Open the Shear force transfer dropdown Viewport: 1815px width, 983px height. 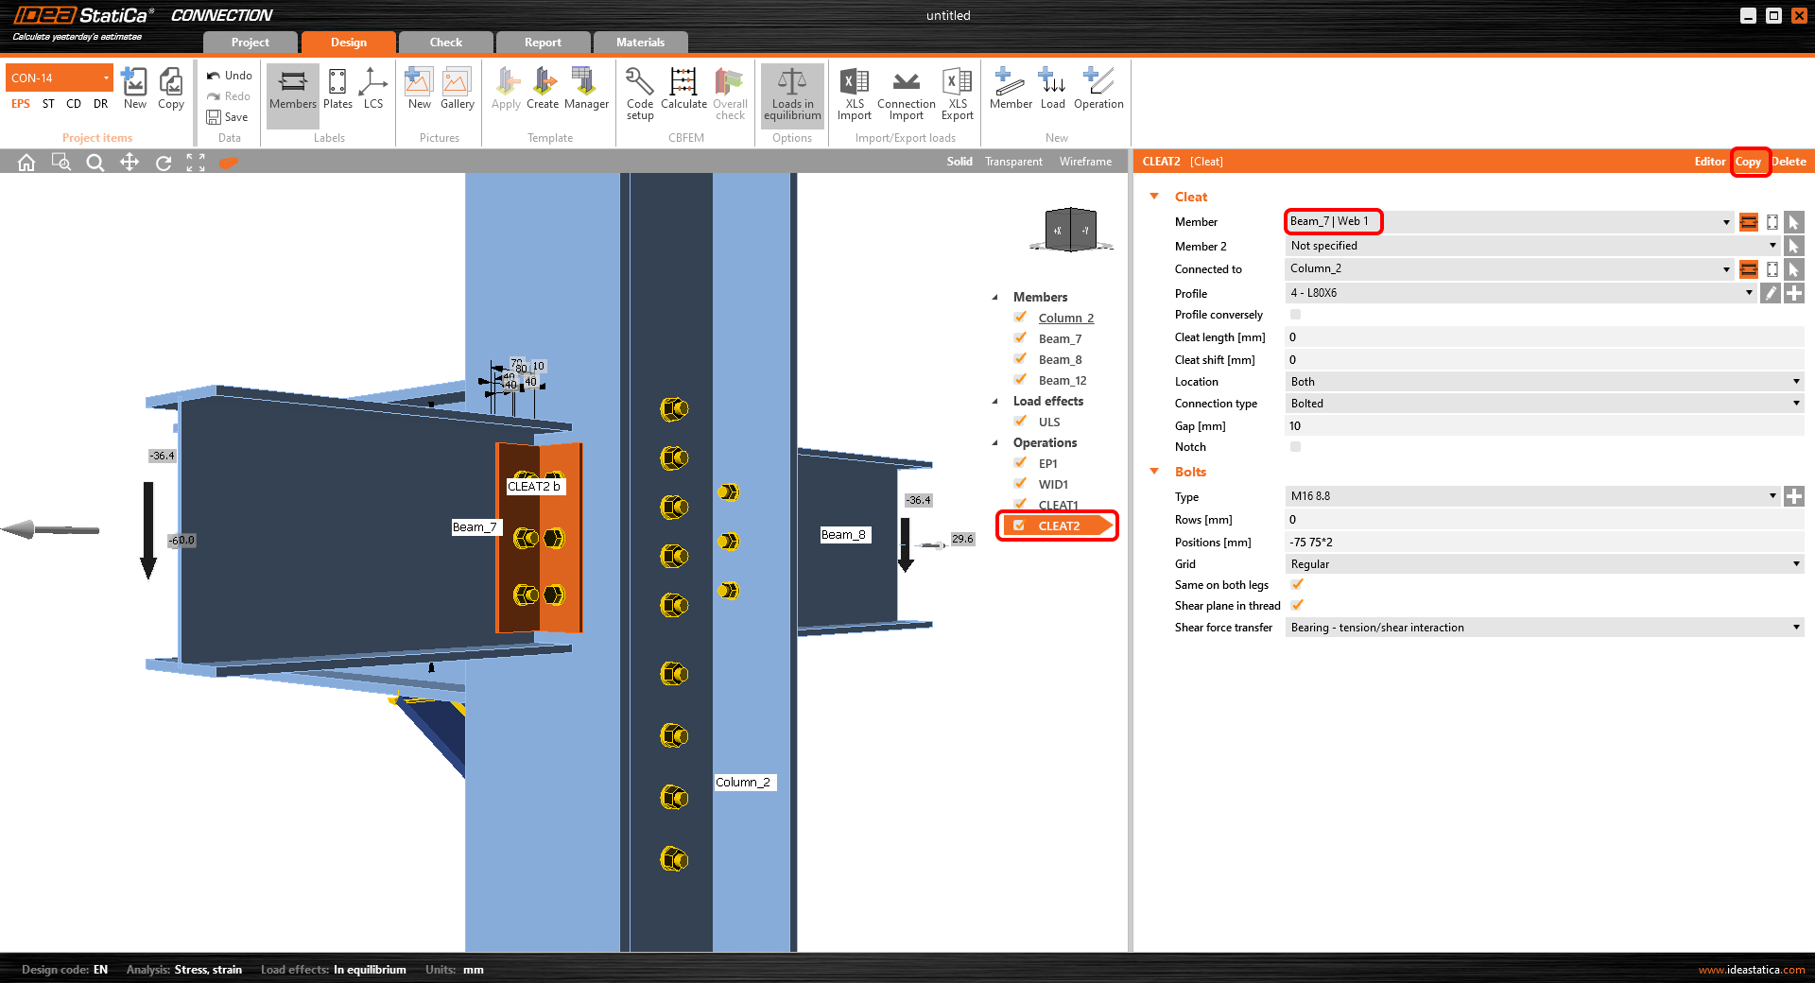point(1544,628)
